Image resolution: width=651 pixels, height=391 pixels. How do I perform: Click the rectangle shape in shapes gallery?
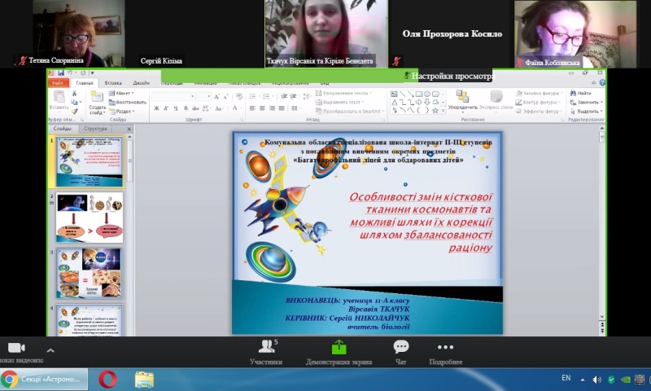pos(419,94)
